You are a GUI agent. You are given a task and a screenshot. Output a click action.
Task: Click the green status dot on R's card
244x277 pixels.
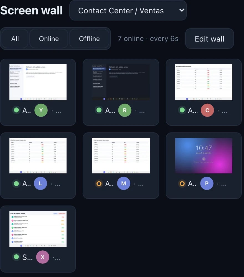(99, 110)
